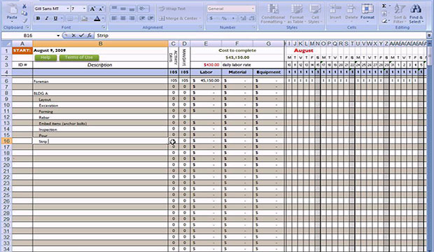Align text left
The width and height of the screenshot is (434, 252).
(114, 19)
